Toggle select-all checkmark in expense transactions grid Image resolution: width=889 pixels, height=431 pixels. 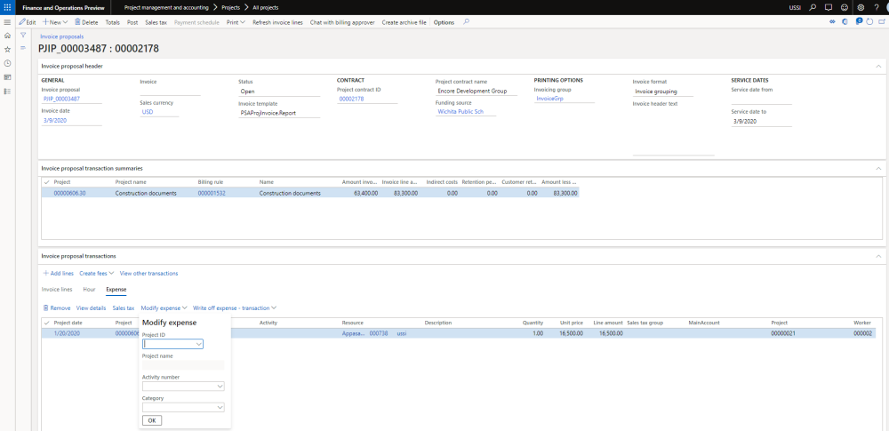pos(46,323)
